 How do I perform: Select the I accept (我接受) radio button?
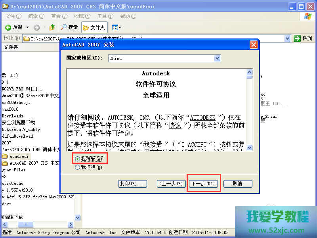pos(77,159)
